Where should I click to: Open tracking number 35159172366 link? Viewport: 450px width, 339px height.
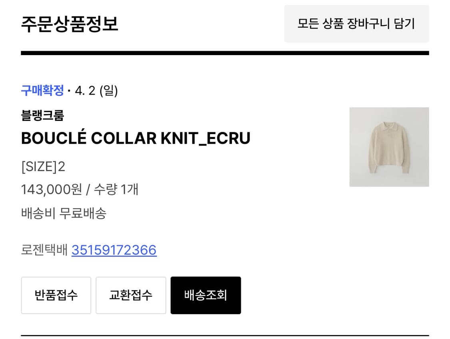point(114,250)
